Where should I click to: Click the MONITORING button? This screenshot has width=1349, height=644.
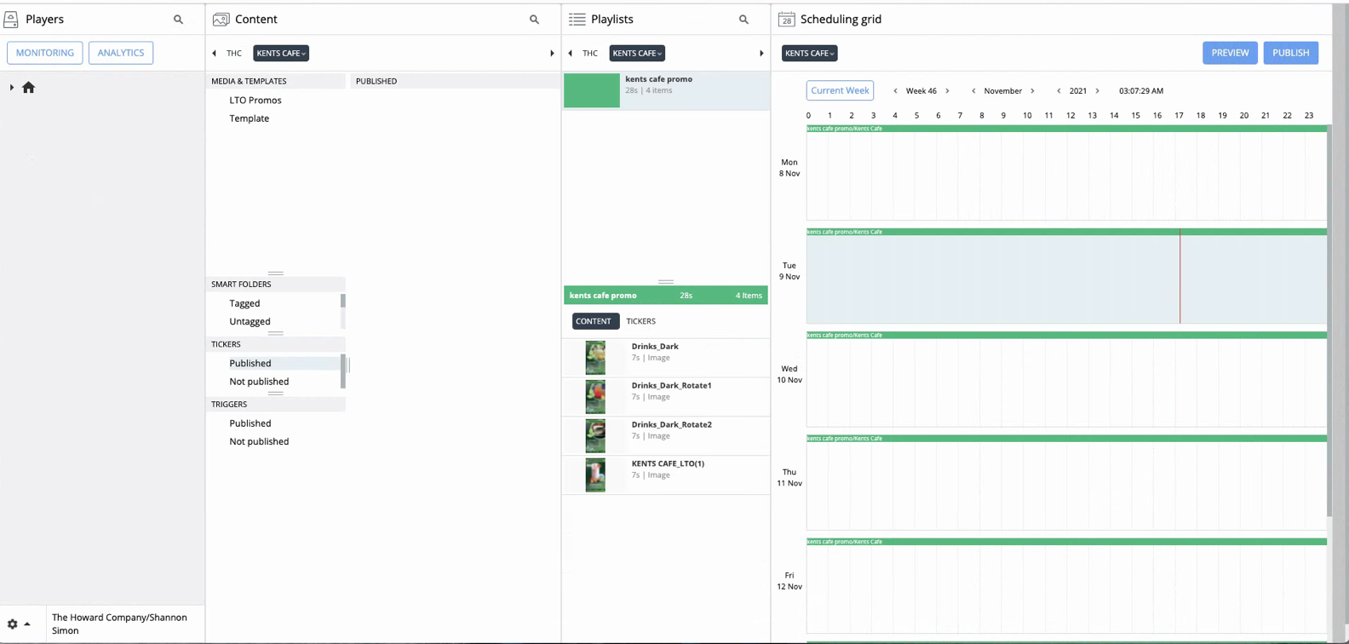click(45, 53)
